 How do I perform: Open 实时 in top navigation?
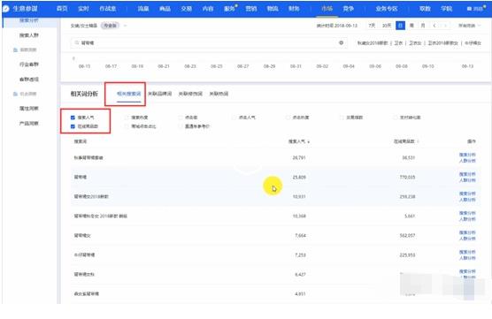pyautogui.click(x=83, y=9)
